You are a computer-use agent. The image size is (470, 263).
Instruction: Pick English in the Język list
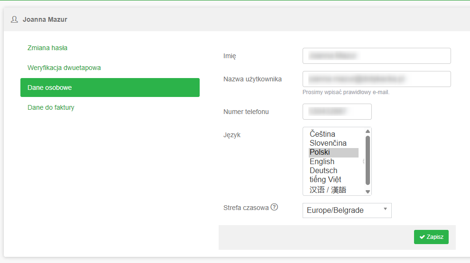pos(322,161)
